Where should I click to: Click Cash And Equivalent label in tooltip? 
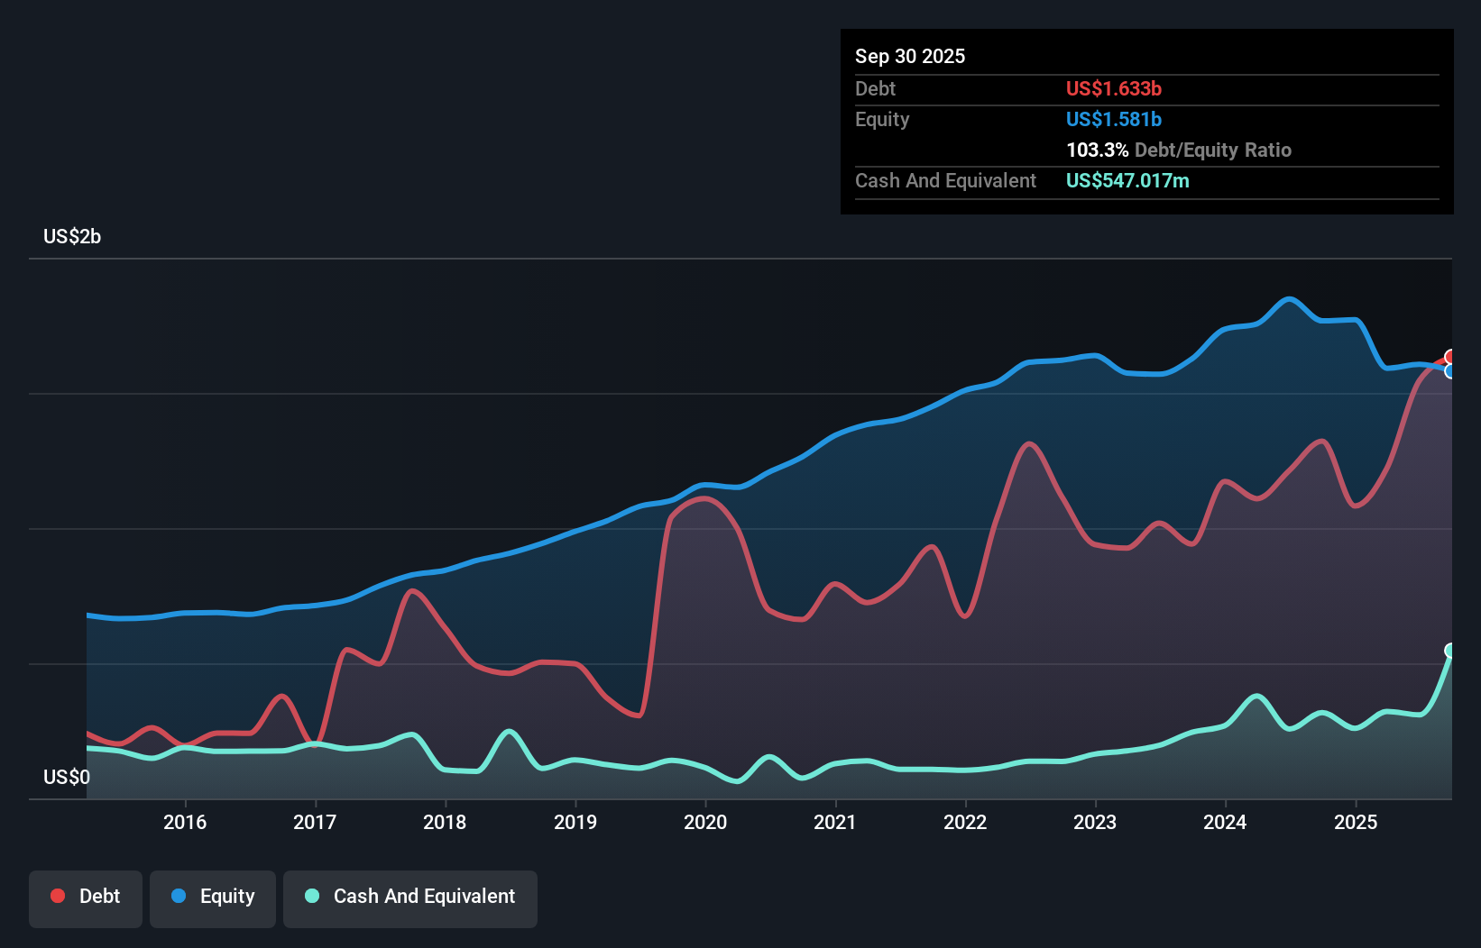[945, 180]
